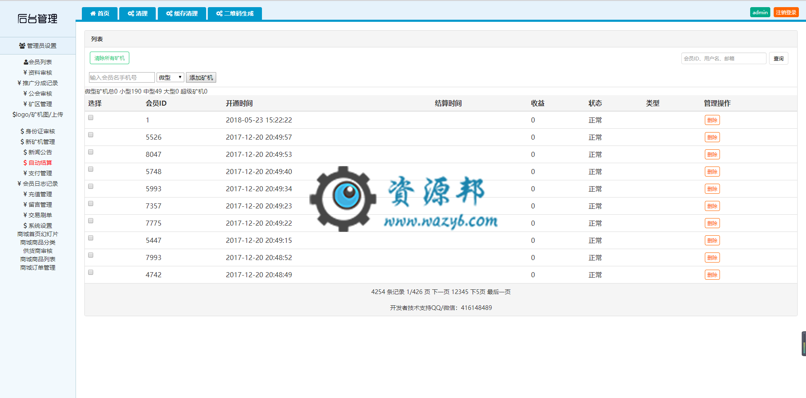The height and width of the screenshot is (398, 806).
Task: Open logo/矿机图/上传 in the sidebar
Action: click(38, 114)
